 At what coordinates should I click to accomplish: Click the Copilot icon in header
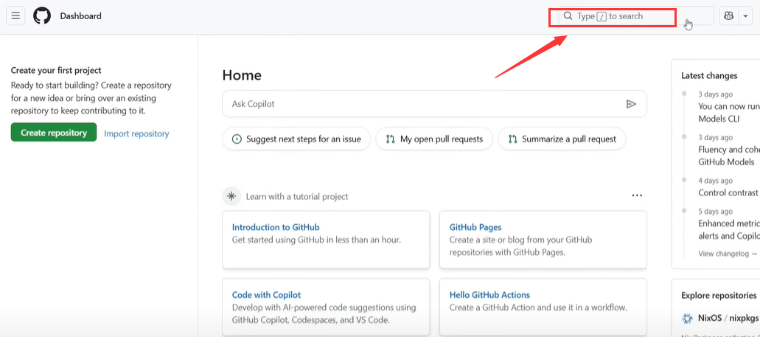[x=728, y=16]
